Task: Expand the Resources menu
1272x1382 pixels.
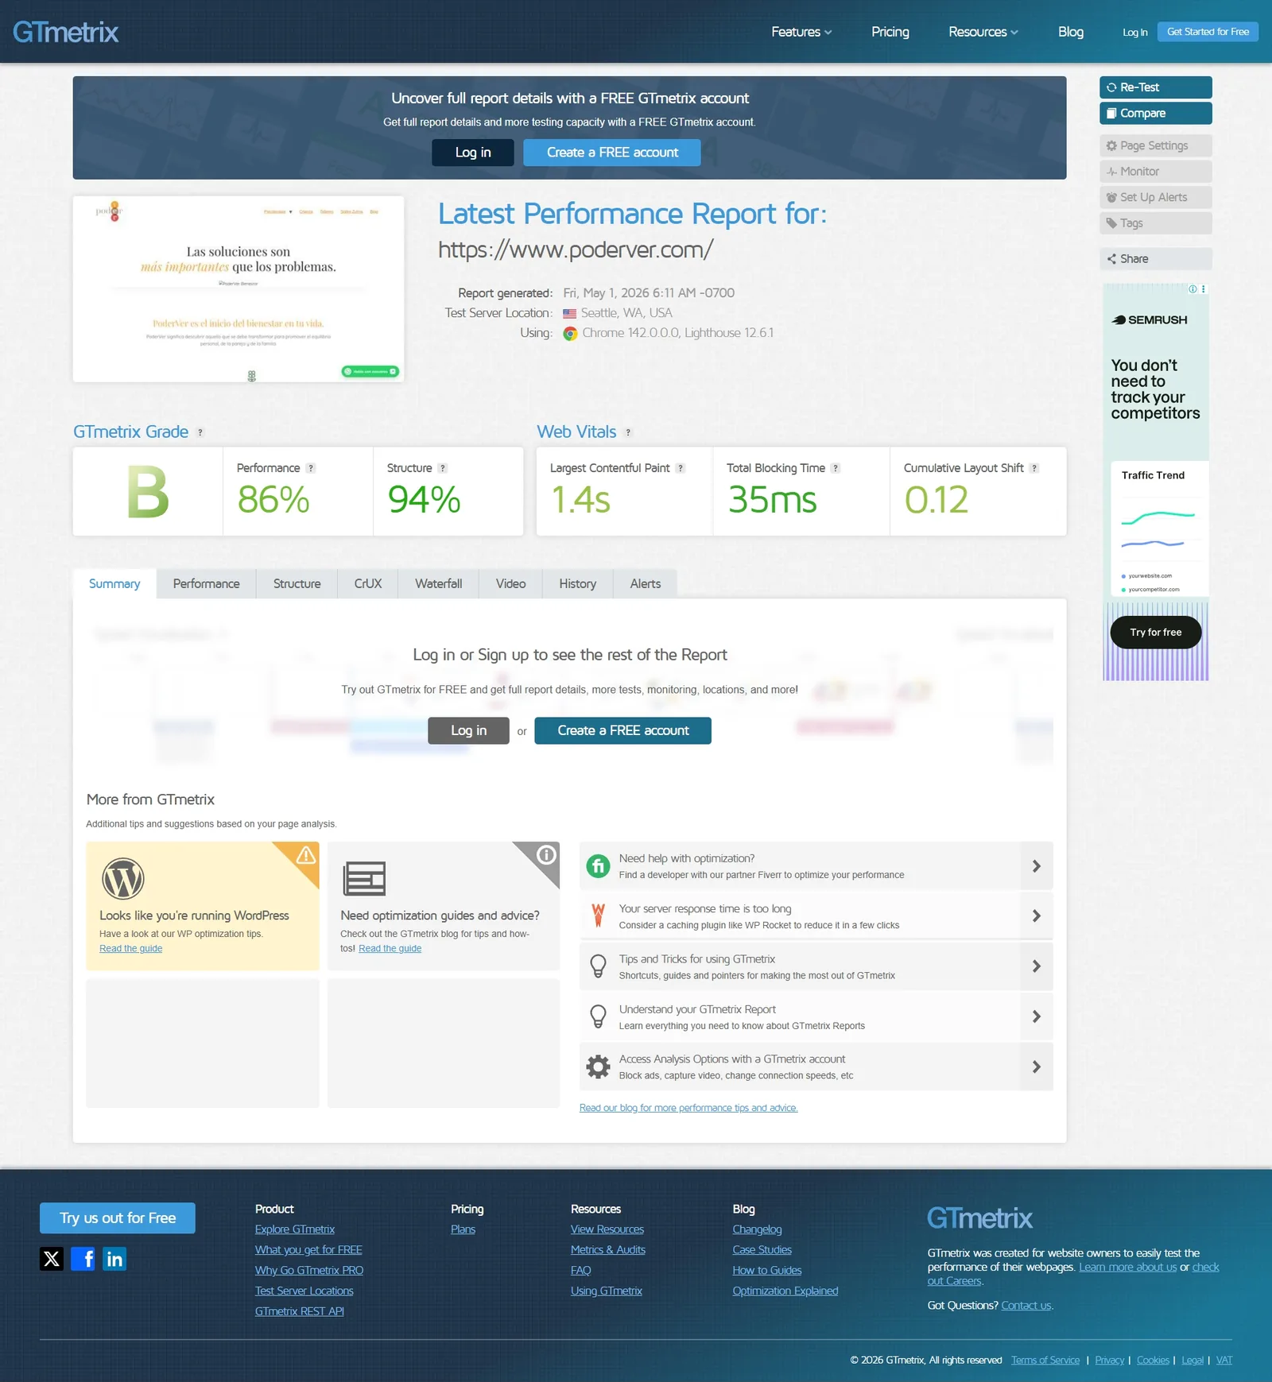Action: pyautogui.click(x=983, y=32)
